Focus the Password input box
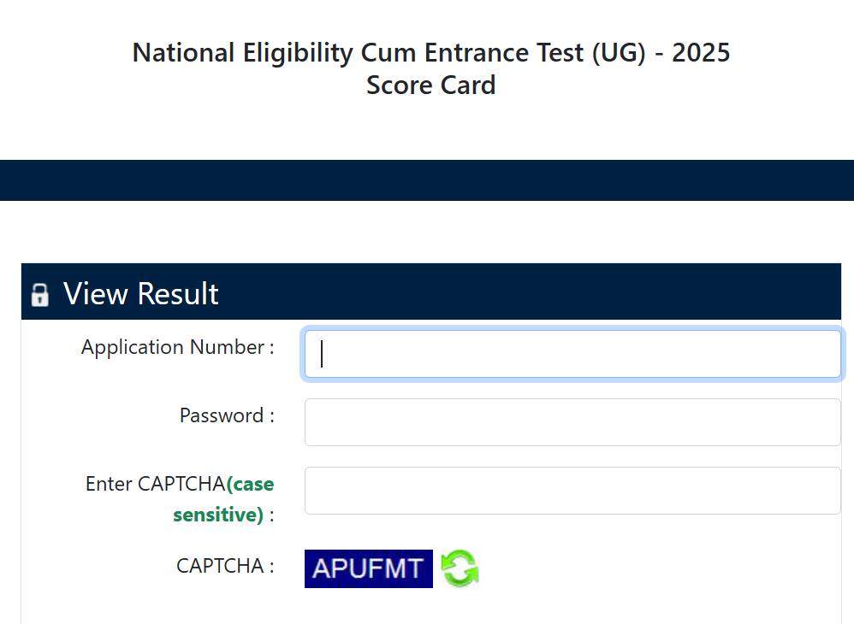This screenshot has height=624, width=854. point(572,421)
